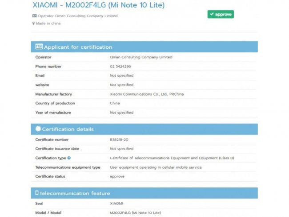Click the Applicant for certification header icon

[39, 47]
